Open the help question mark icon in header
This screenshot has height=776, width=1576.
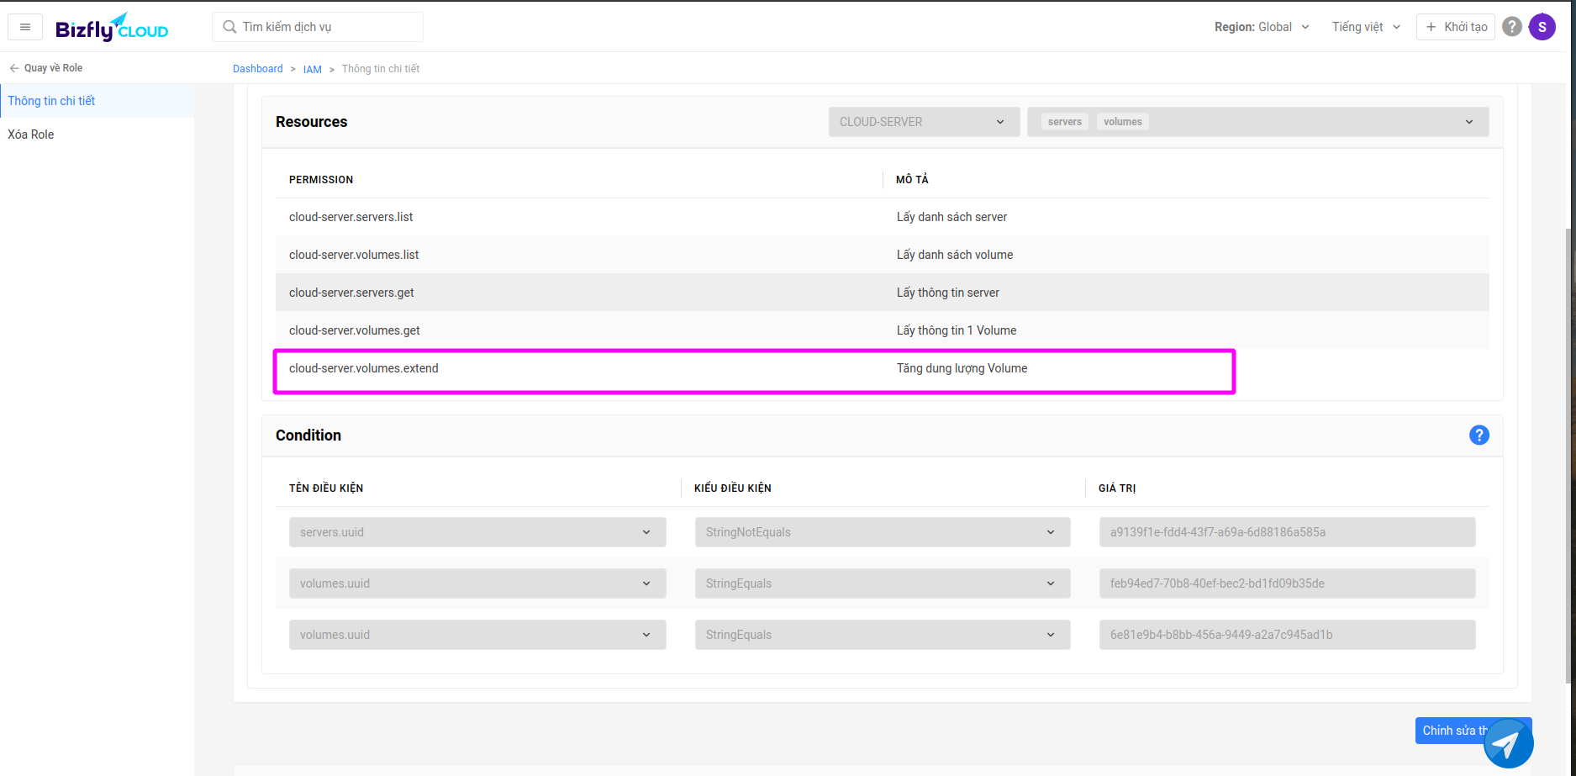[1511, 27]
